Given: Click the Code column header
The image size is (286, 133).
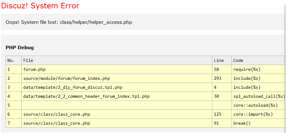Looking at the screenshot, I should pyautogui.click(x=259, y=60).
